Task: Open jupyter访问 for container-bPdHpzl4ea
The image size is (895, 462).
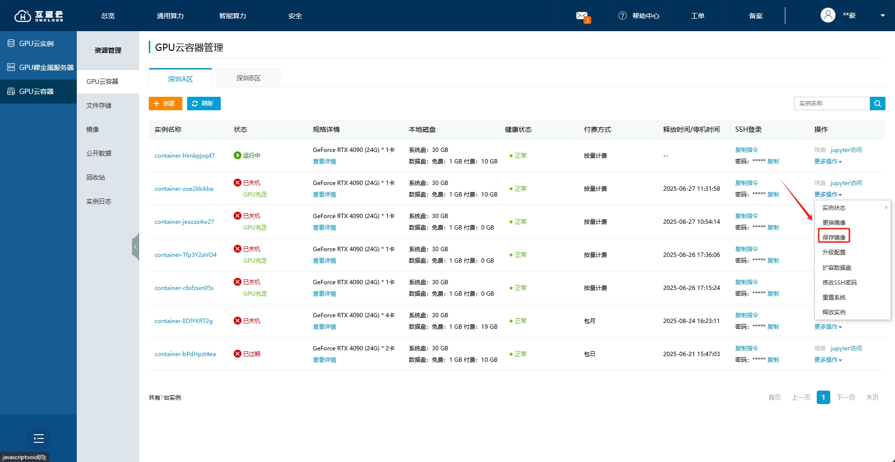Action: click(846, 348)
